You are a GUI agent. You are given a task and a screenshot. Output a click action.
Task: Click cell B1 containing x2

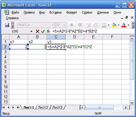[37, 42]
